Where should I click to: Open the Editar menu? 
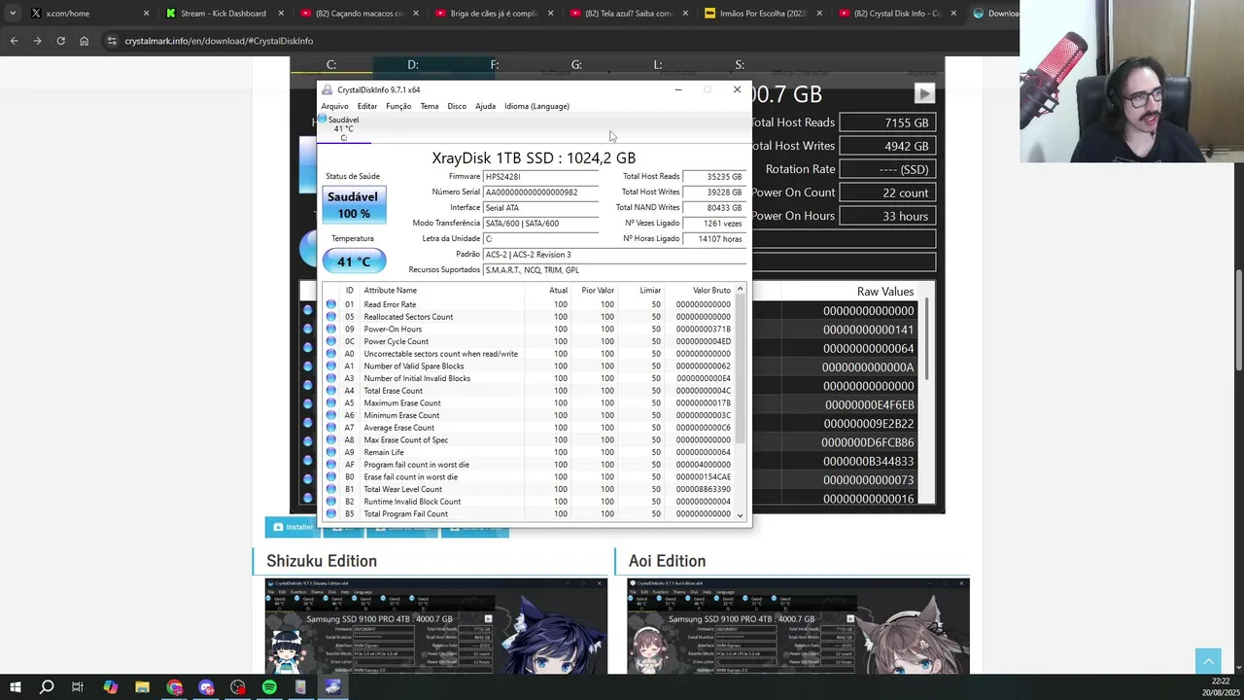click(366, 106)
